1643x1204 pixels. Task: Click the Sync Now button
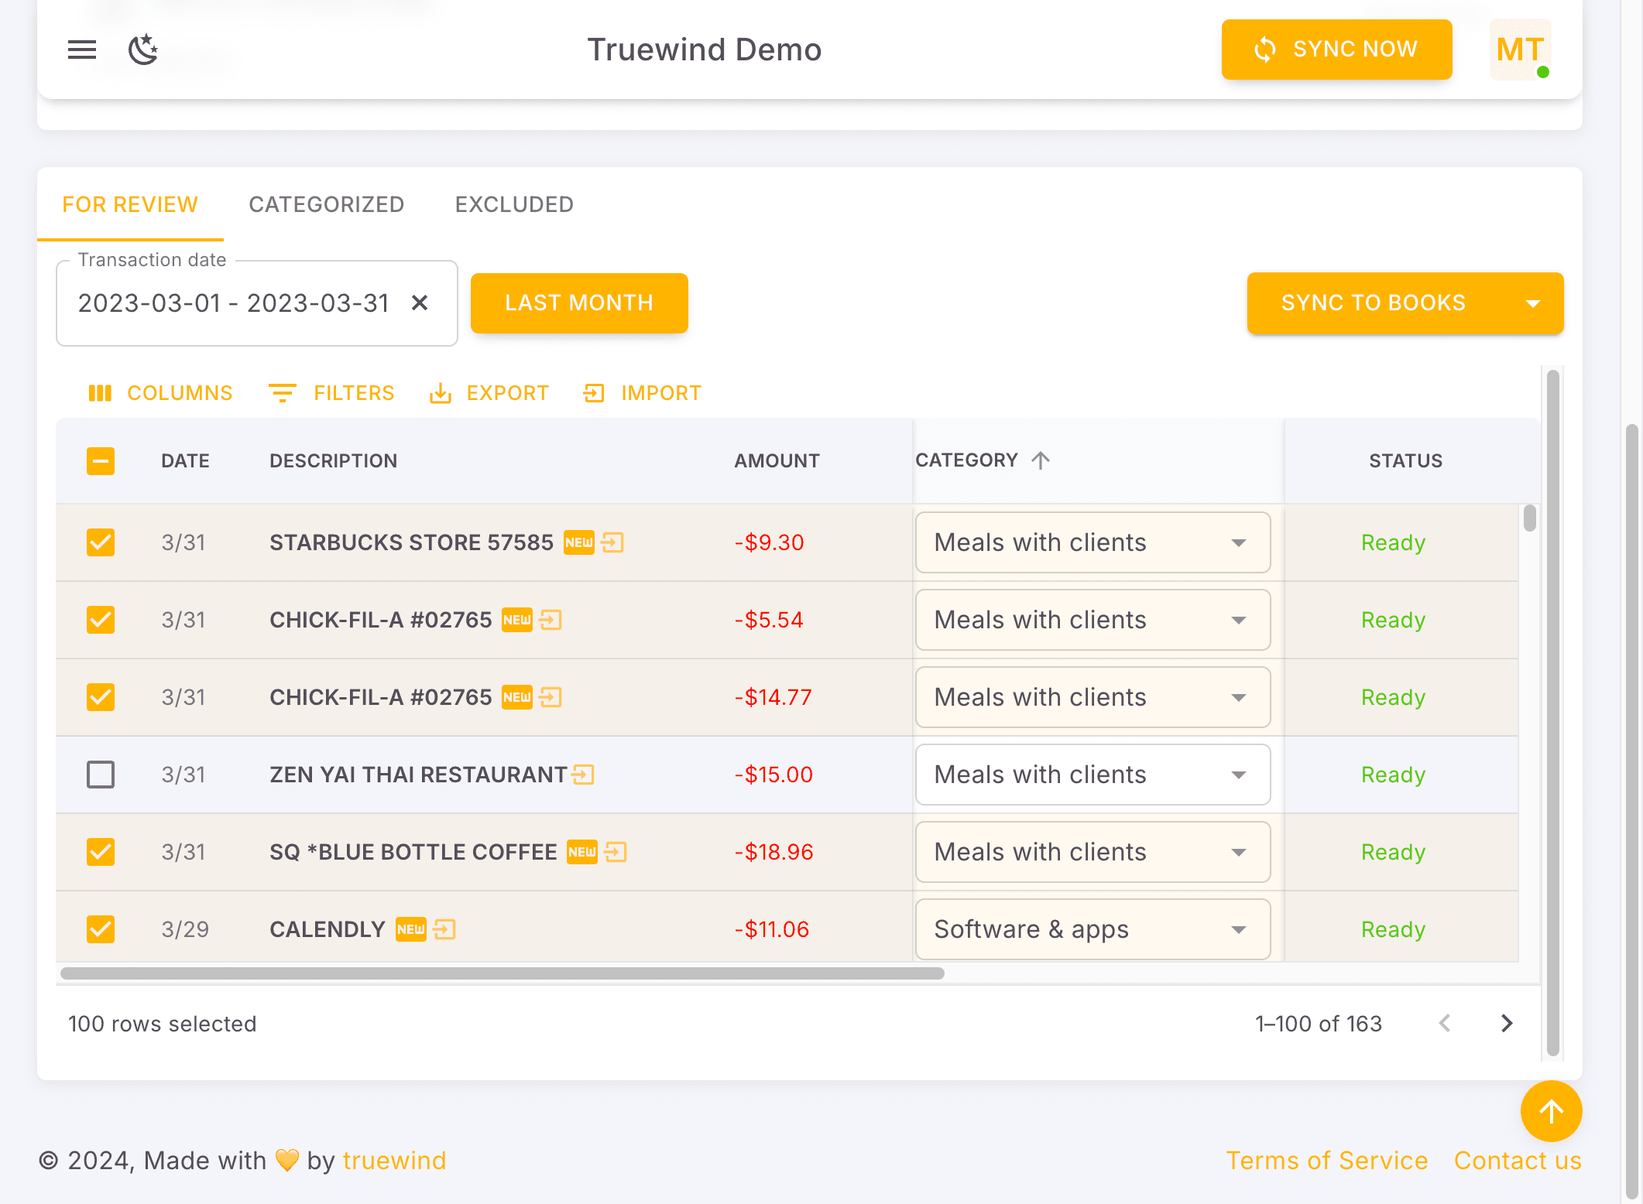point(1336,49)
